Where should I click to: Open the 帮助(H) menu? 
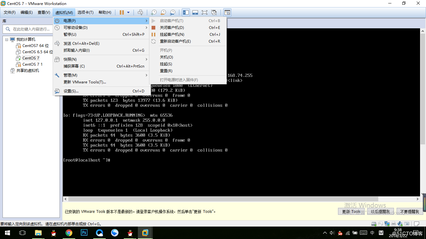(105, 12)
